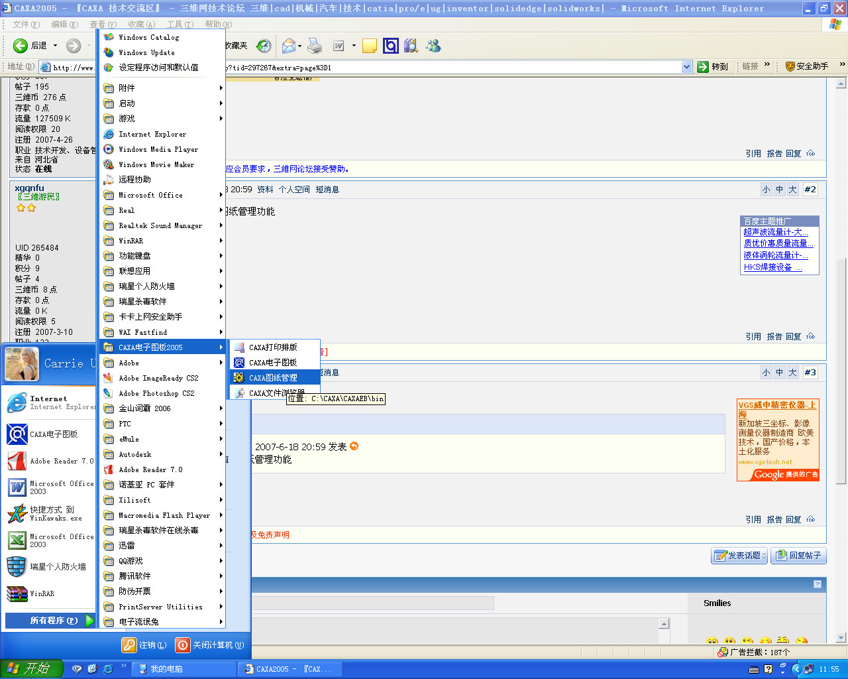This screenshot has height=679, width=848.
Task: Launch WinKawaks.exe shortcut
Action: 49,514
